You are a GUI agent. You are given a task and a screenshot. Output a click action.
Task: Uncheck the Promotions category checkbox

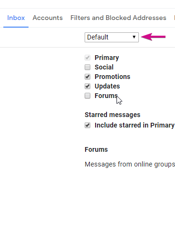coord(87,77)
